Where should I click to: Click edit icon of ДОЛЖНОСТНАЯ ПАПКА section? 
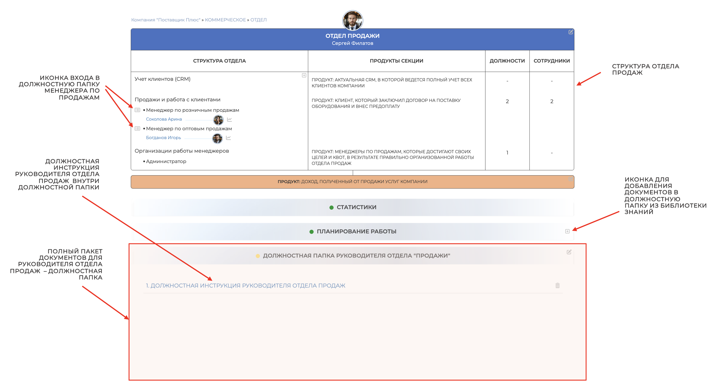click(x=569, y=252)
